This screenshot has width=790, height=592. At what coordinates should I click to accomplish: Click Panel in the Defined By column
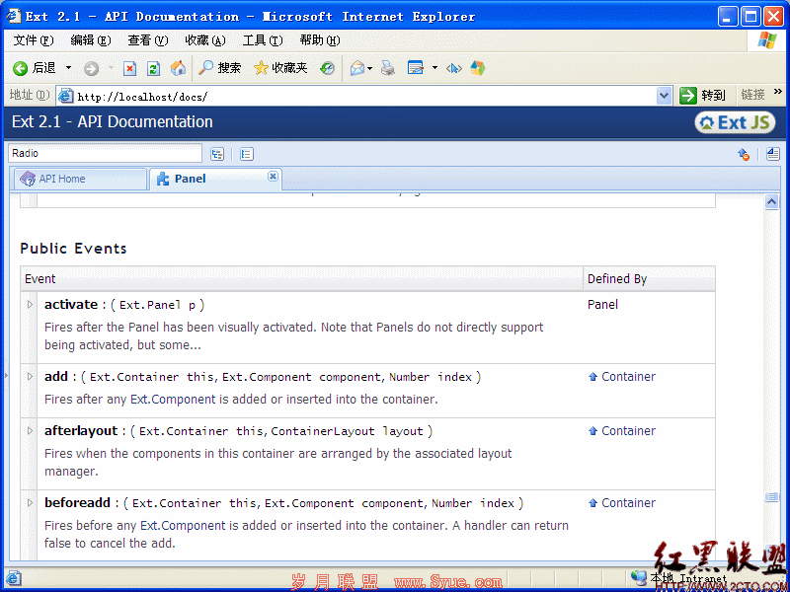602,305
